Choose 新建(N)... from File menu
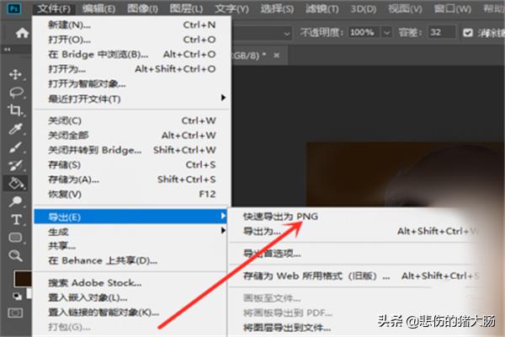Screen dimensions: 505x337 pyautogui.click(x=132, y=24)
